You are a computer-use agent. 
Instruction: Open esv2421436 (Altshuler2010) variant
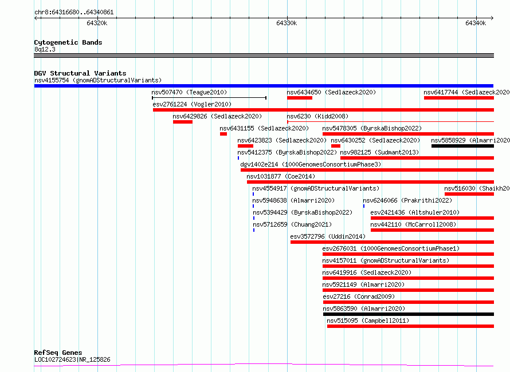pos(415,212)
